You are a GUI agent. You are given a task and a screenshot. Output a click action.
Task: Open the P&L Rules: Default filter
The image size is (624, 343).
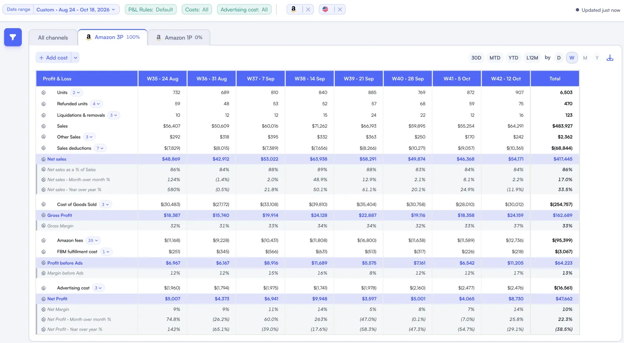[x=151, y=9]
